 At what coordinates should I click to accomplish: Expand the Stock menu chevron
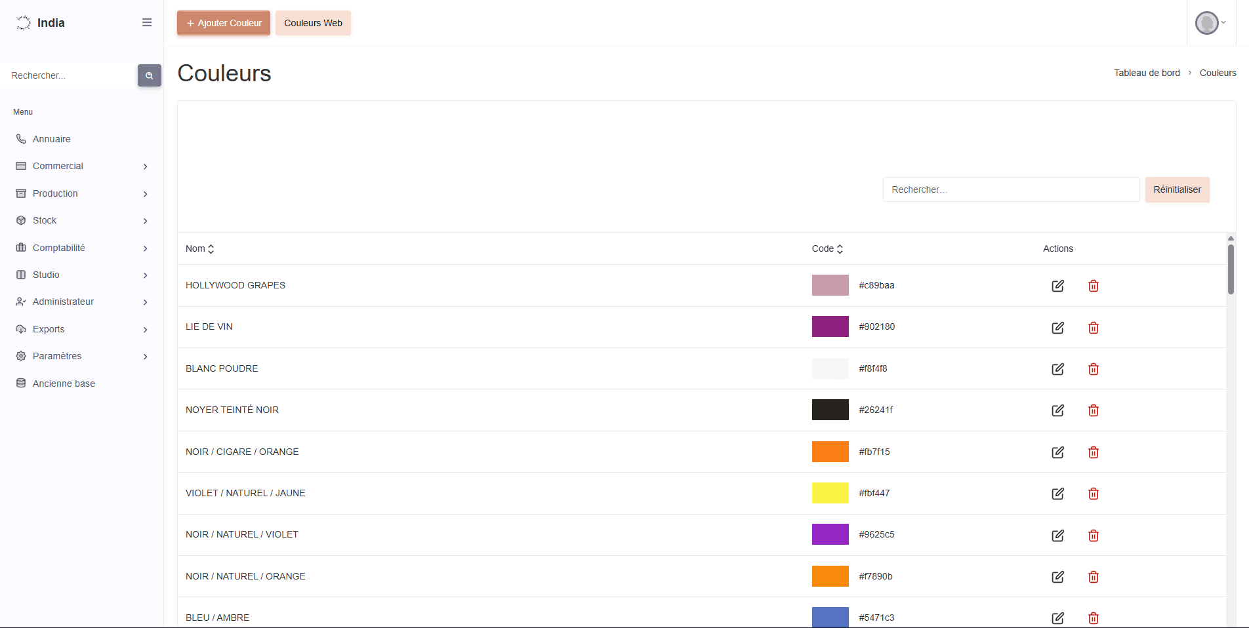(x=145, y=221)
